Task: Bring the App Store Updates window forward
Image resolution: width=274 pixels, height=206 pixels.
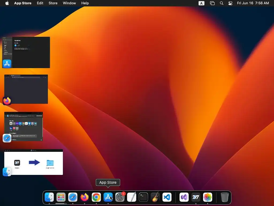Action: pyautogui.click(x=26, y=52)
